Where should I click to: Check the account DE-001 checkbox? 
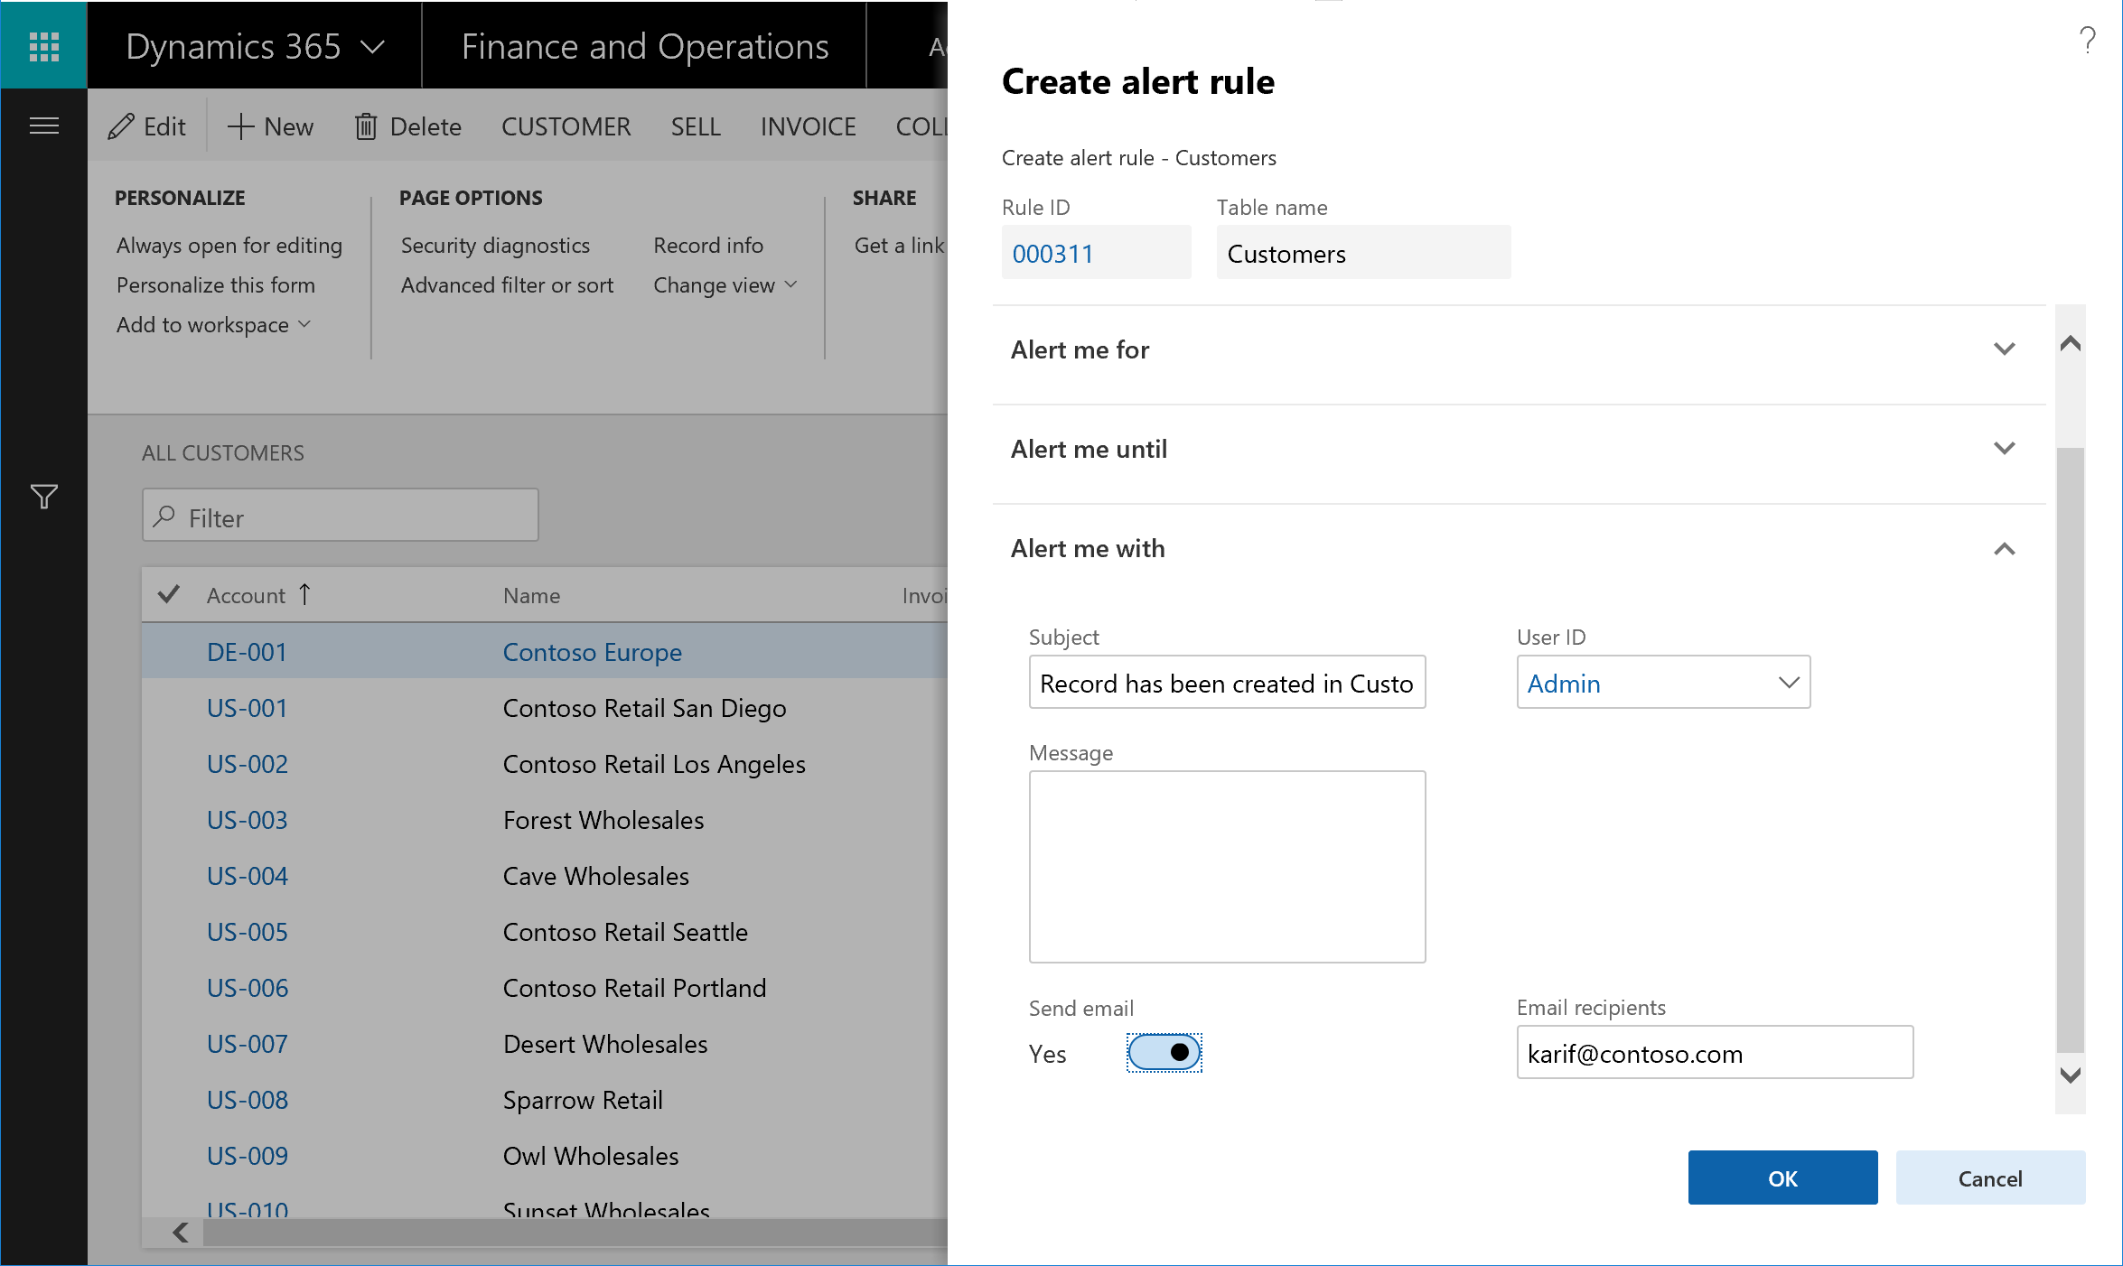click(x=171, y=649)
